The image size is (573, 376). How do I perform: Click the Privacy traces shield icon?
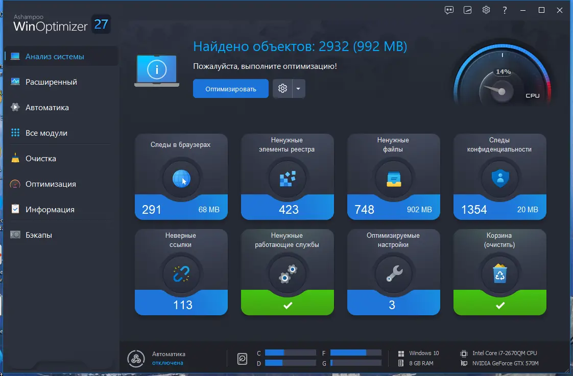pyautogui.click(x=499, y=178)
